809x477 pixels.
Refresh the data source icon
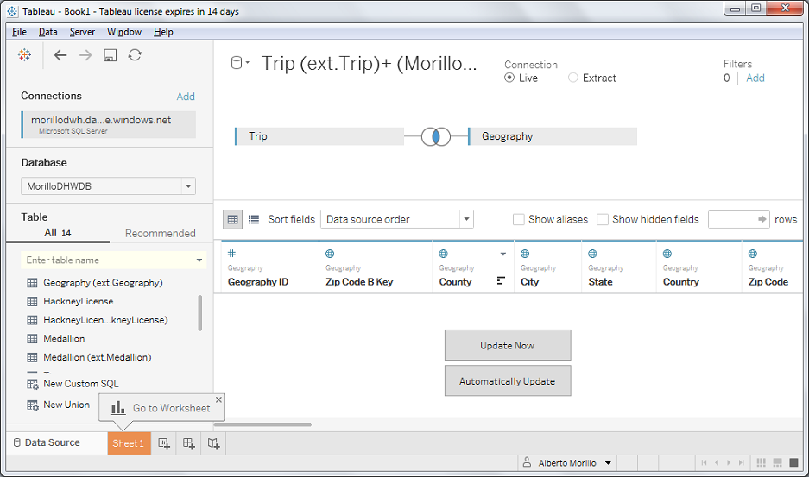pyautogui.click(x=135, y=55)
